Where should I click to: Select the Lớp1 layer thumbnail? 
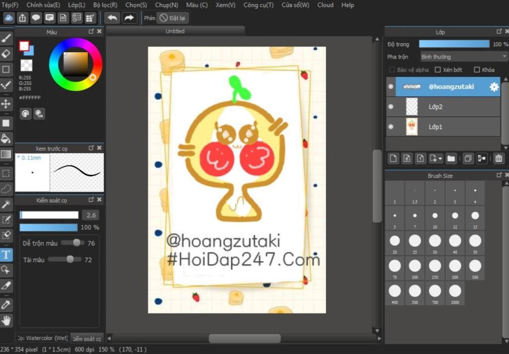click(412, 127)
